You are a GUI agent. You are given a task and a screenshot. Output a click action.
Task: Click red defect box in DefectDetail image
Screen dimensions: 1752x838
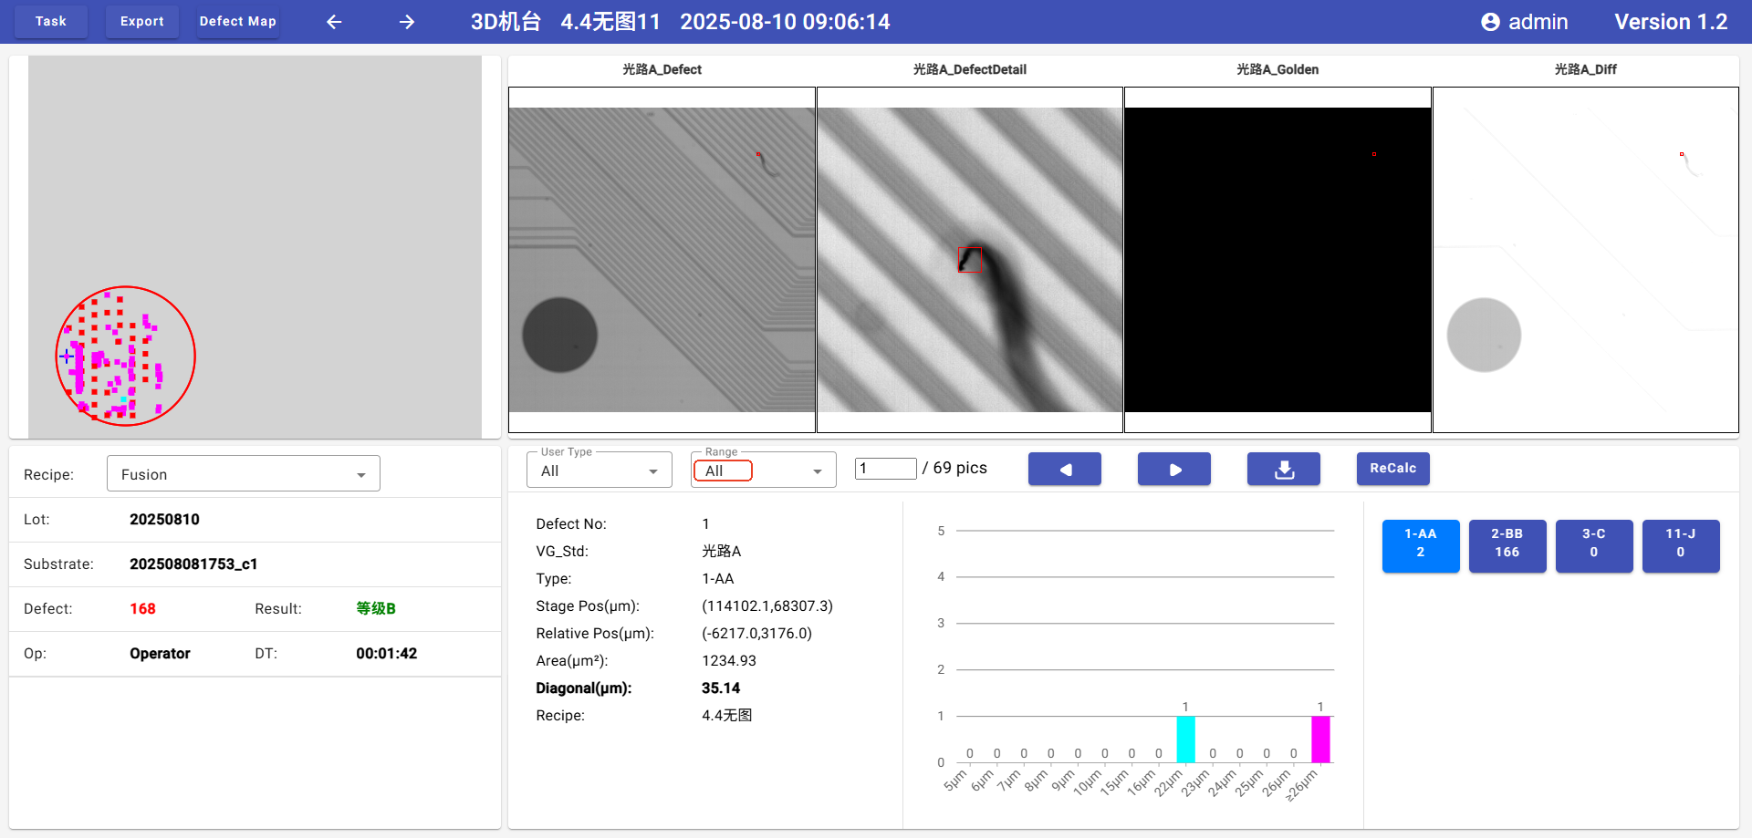pos(969,260)
